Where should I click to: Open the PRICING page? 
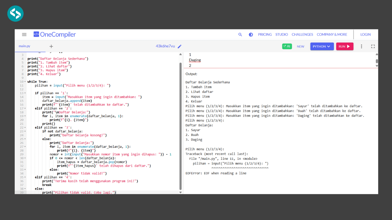click(265, 35)
